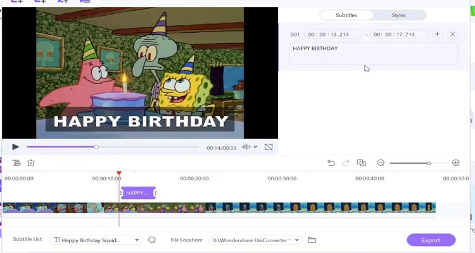Click the HAPPY BIRTHDAY subtitle text box
The width and height of the screenshot is (475, 253).
(373, 54)
